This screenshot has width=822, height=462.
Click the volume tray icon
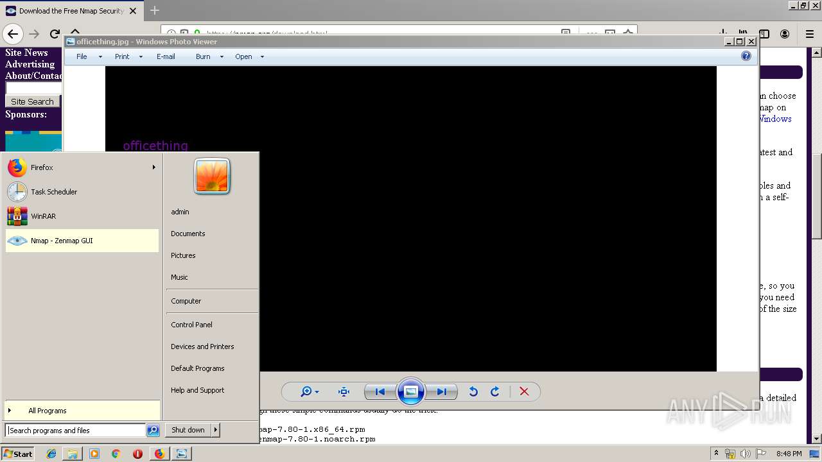[745, 454]
